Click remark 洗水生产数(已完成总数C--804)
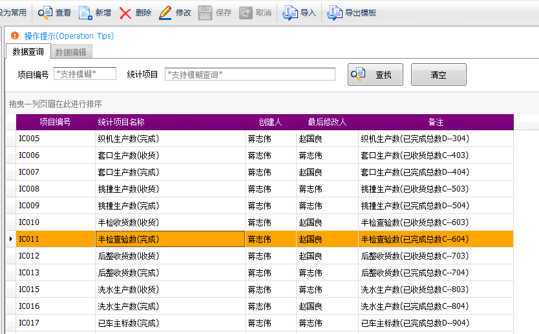 point(436,306)
